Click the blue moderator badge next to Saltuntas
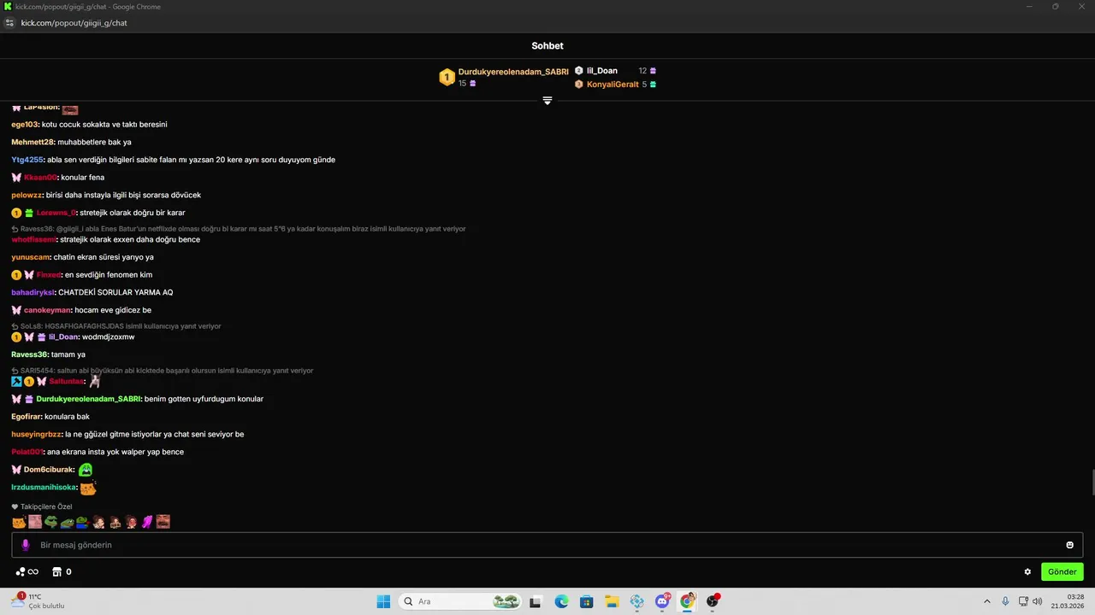 tap(16, 381)
